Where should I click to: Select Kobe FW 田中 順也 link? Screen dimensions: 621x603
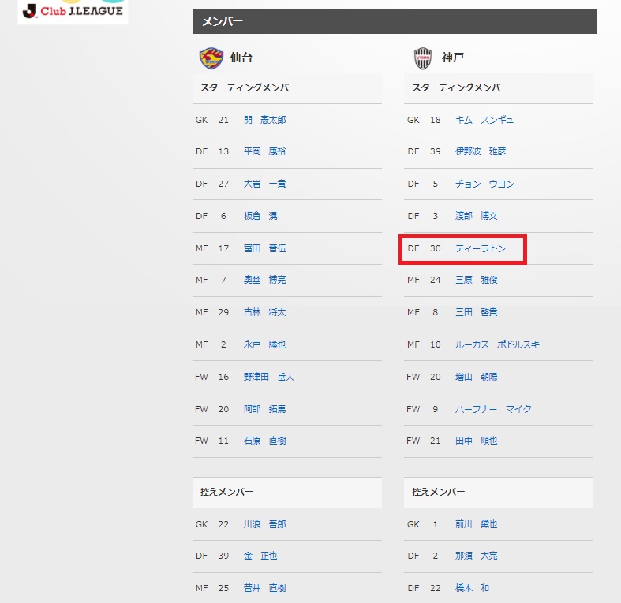pyautogui.click(x=476, y=441)
